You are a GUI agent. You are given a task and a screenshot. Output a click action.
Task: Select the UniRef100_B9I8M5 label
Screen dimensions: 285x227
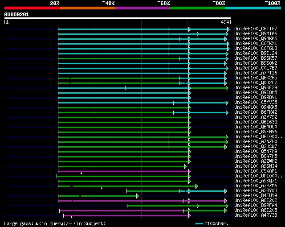point(256,93)
